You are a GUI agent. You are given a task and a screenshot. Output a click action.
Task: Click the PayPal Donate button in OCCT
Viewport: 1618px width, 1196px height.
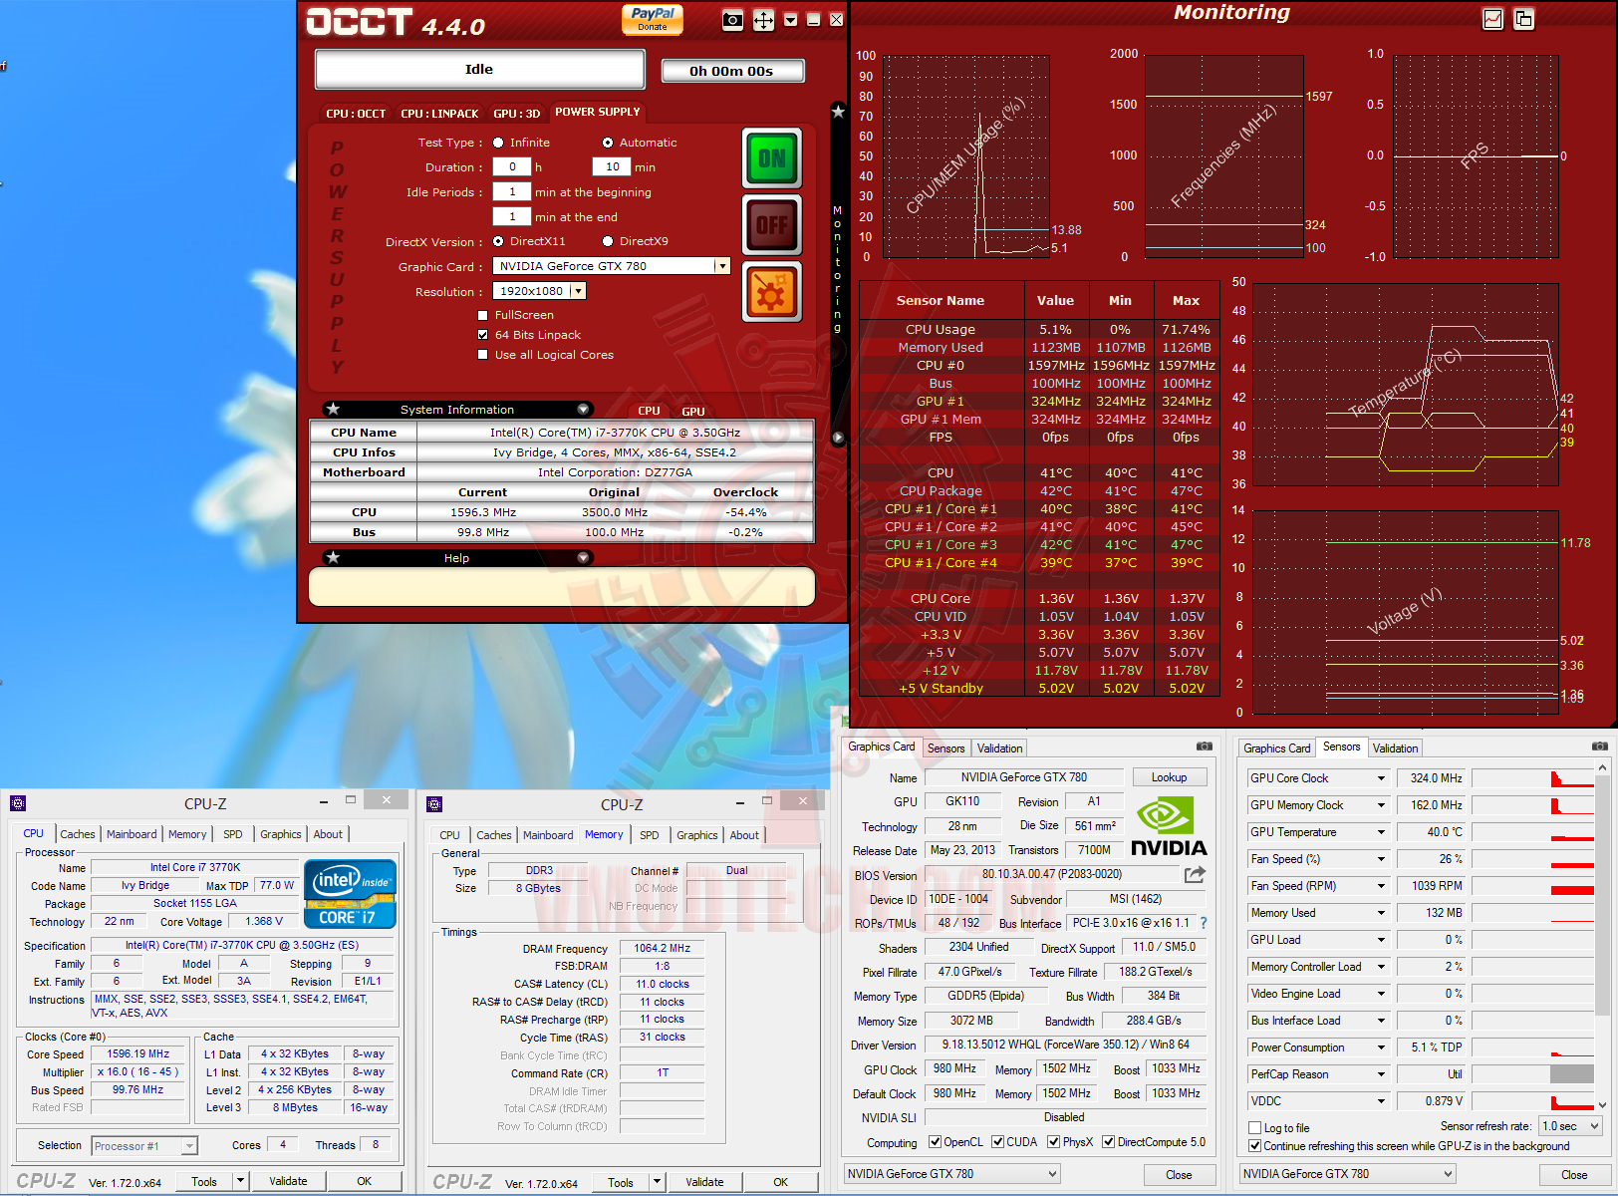pos(653,19)
